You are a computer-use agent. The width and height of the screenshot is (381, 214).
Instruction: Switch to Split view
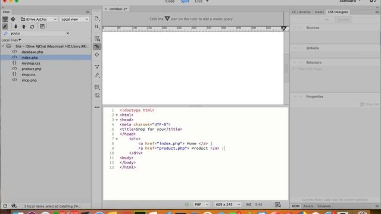pos(185,1)
